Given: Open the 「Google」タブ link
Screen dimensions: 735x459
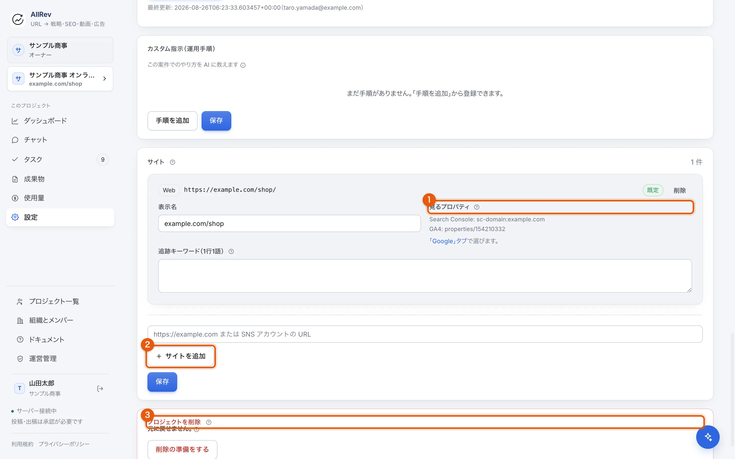Looking at the screenshot, I should (x=448, y=241).
